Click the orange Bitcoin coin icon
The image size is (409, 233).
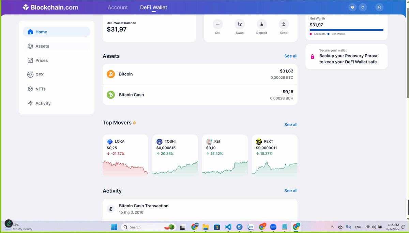pos(111,74)
